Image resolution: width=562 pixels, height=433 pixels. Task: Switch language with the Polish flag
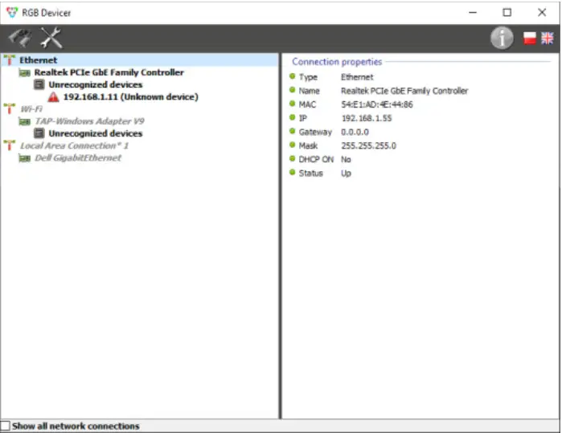pos(529,38)
